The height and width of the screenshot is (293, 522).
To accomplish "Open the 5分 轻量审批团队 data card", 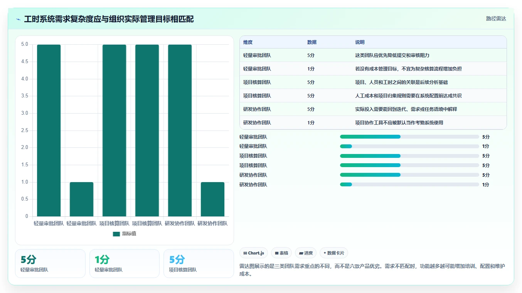I will (50, 263).
